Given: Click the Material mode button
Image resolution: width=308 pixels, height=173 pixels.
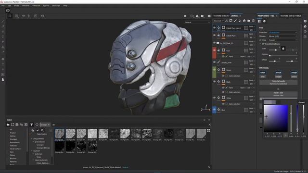Looking at the screenshot, I should [278, 82].
